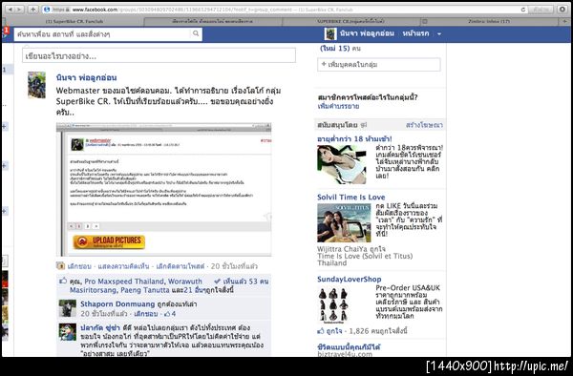Viewport: 573px width, 376px height.
Task: Click the plus add-bookmark button in toolbar
Action: [33, 10]
